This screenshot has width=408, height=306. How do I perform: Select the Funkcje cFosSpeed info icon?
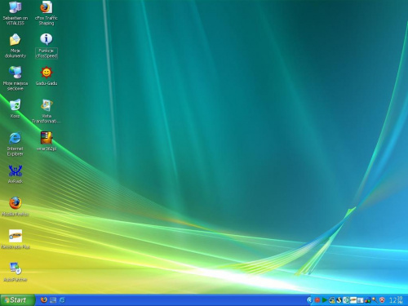coord(47,40)
